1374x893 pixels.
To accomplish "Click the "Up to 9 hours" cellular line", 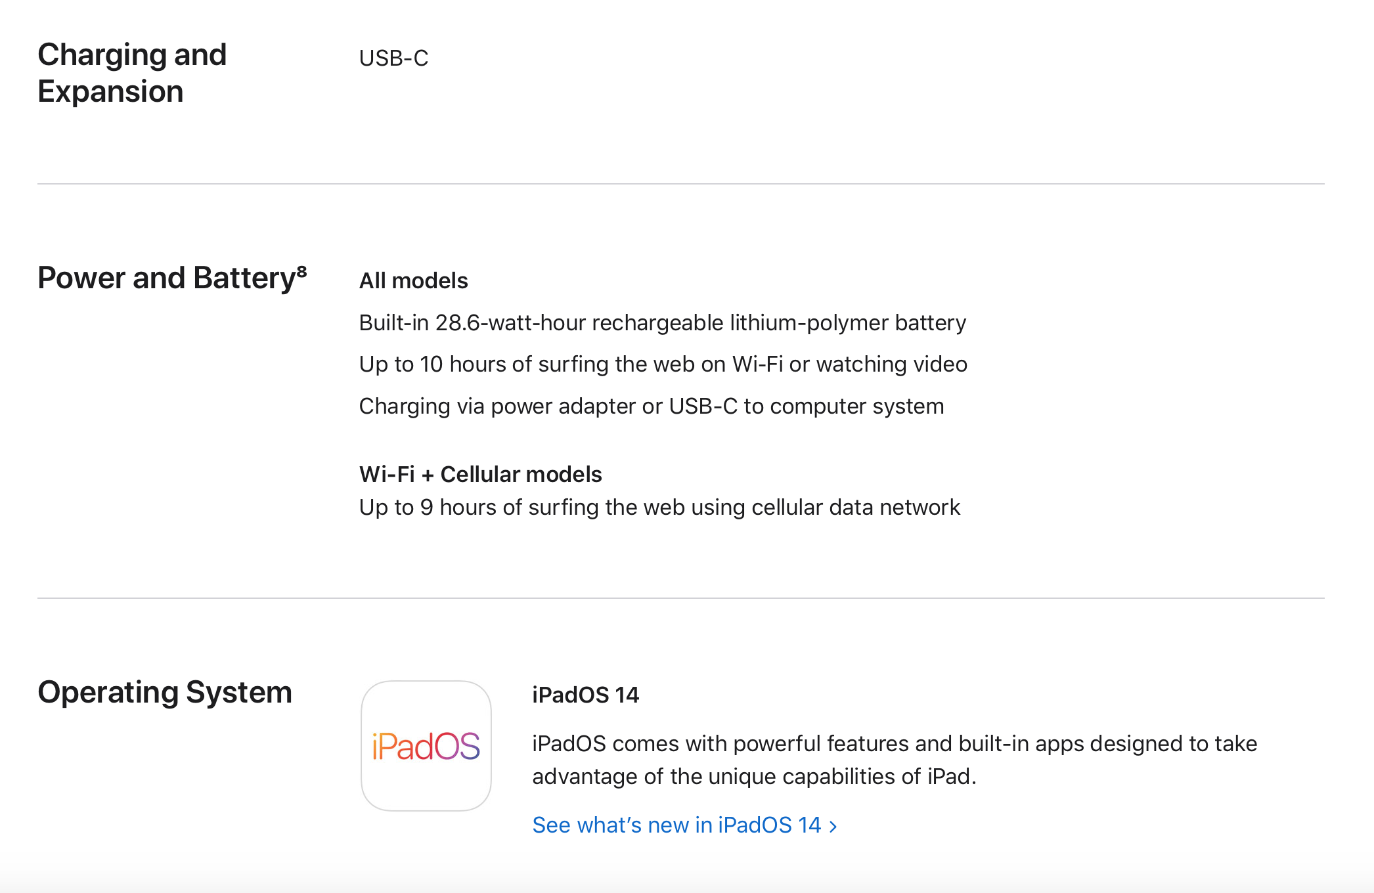I will (659, 508).
